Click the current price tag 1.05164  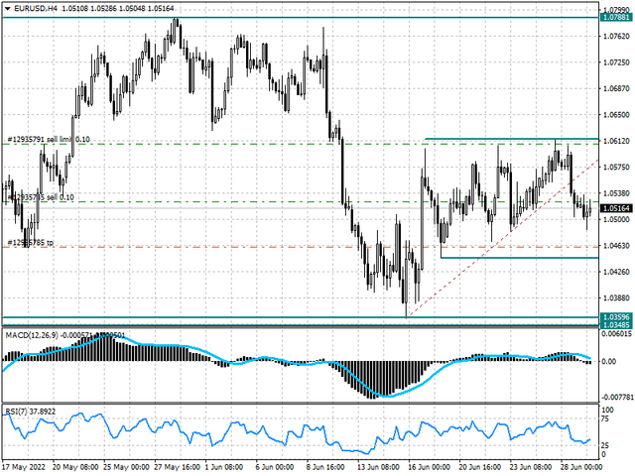615,208
